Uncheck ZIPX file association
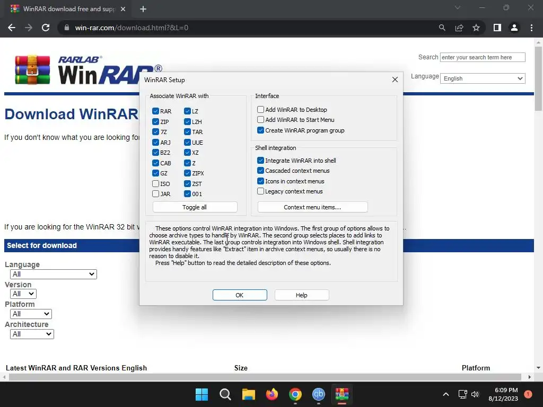The width and height of the screenshot is (543, 407). 187,173
